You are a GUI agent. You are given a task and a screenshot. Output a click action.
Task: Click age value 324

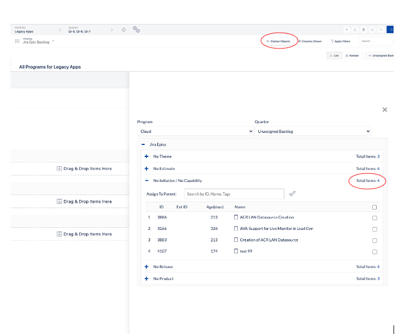point(214,228)
